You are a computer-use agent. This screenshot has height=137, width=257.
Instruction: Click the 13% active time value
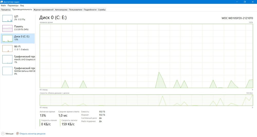43,115
